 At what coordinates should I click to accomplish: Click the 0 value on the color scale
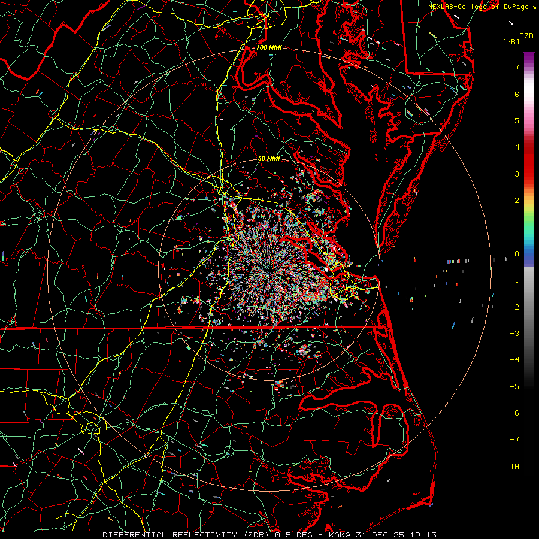[x=517, y=254]
